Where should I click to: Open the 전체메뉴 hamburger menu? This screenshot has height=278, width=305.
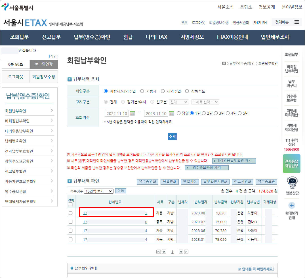(297, 22)
